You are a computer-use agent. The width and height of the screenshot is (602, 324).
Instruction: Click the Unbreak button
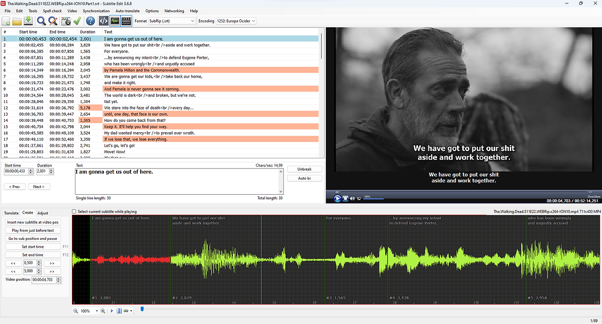click(305, 169)
